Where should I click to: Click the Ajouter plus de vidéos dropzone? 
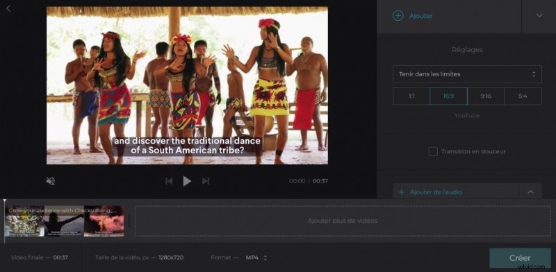pyautogui.click(x=343, y=221)
